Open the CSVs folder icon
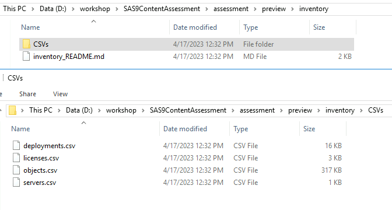Image resolution: width=392 pixels, height=210 pixels. pyautogui.click(x=26, y=44)
